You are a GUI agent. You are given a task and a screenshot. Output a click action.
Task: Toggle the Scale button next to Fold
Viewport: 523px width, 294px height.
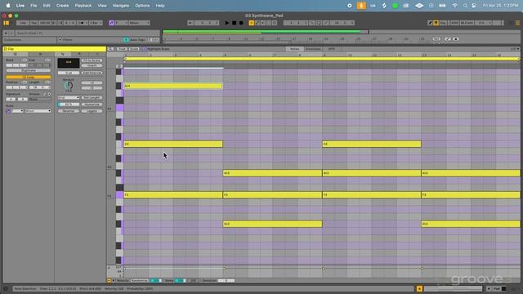(x=134, y=49)
